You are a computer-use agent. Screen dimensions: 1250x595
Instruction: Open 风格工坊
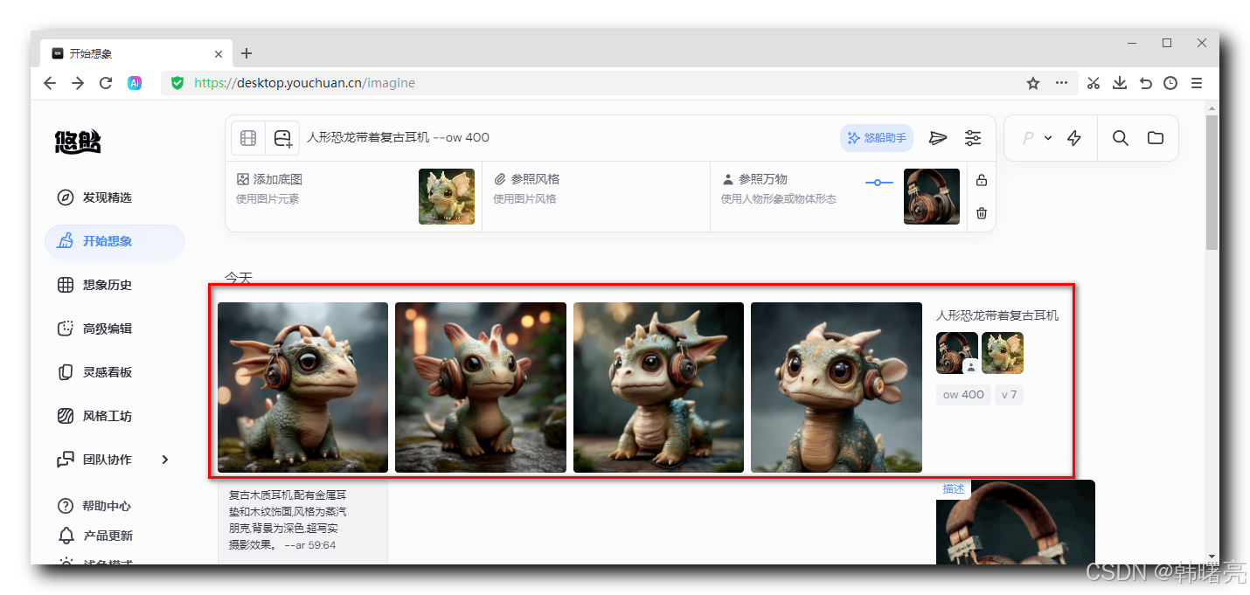[107, 416]
